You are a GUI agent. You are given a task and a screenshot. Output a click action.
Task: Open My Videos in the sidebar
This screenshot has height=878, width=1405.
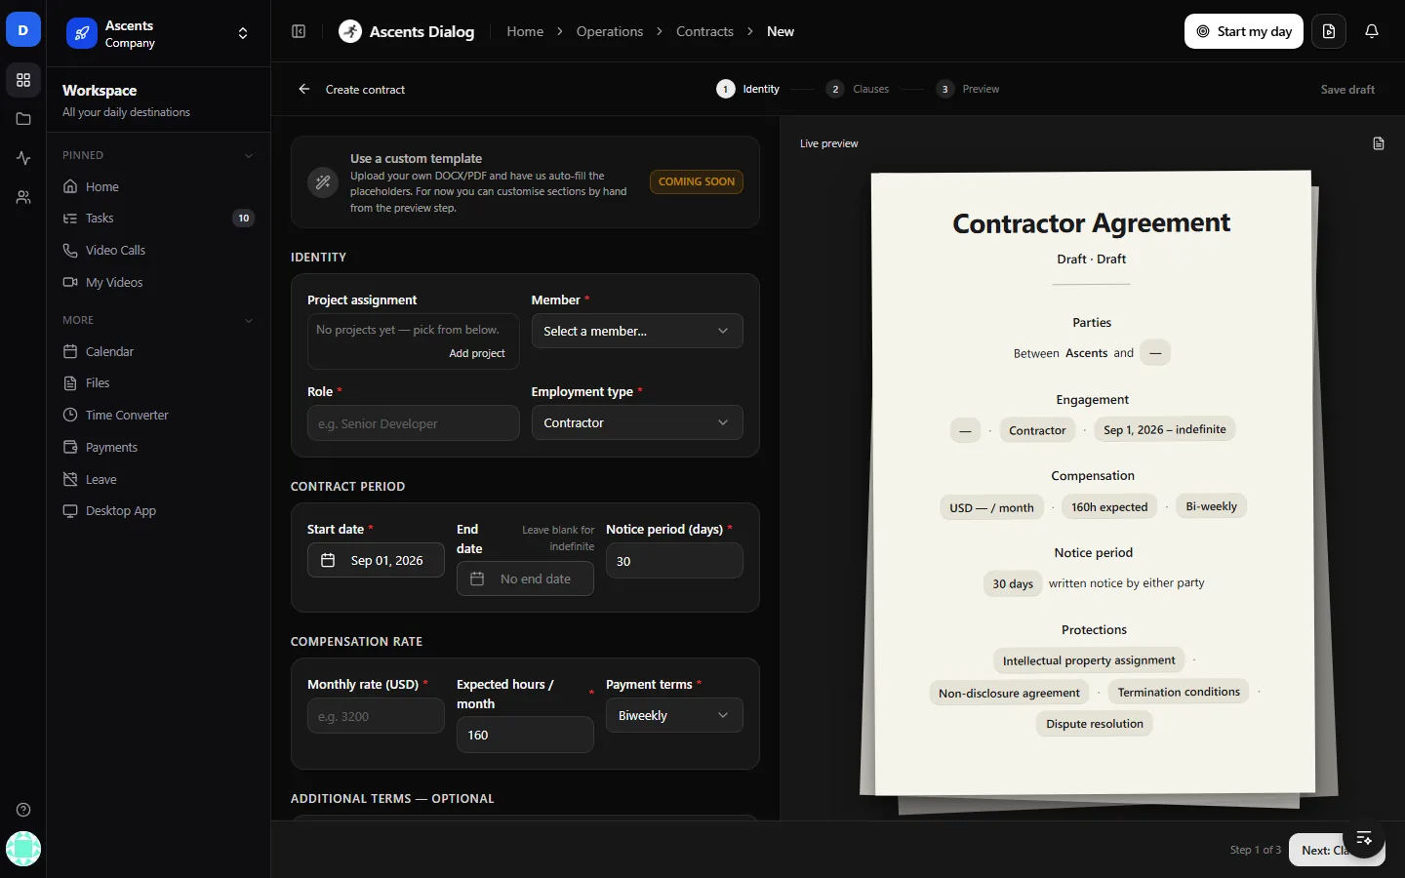click(x=158, y=283)
